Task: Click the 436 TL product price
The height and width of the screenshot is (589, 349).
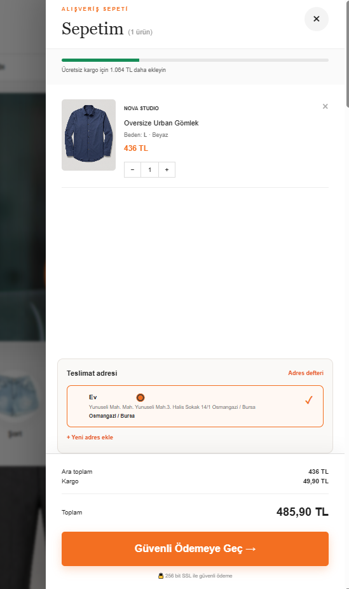Action: [x=135, y=148]
